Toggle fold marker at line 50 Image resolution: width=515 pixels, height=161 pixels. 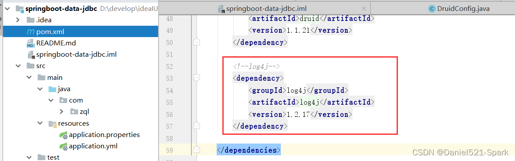tap(197, 42)
